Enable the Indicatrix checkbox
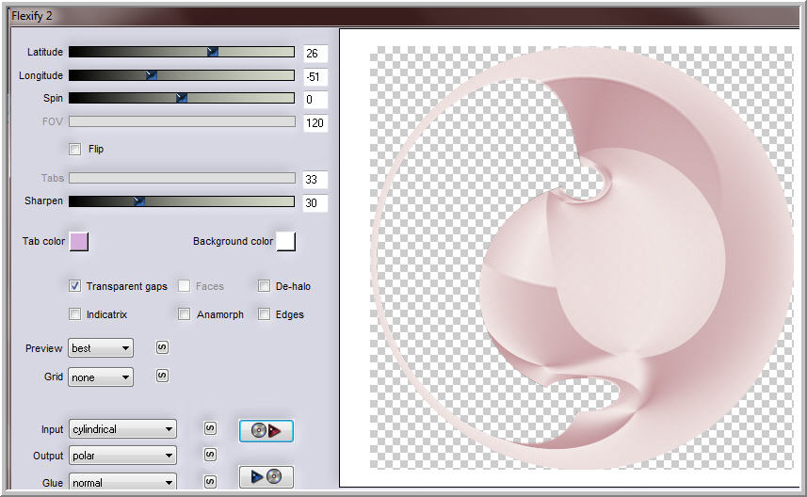Screen dimensions: 807x497 [75, 314]
